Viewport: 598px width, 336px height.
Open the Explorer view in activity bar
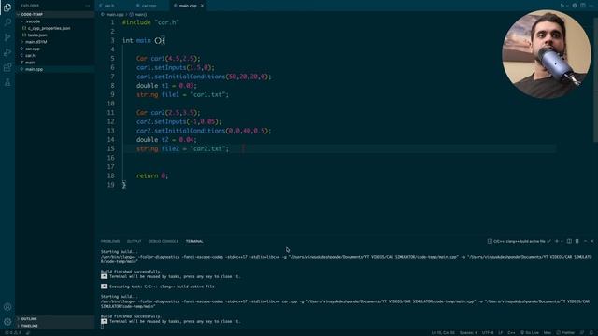coord(7,7)
